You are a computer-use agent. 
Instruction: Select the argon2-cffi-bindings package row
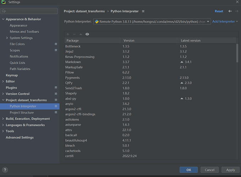point(150,114)
